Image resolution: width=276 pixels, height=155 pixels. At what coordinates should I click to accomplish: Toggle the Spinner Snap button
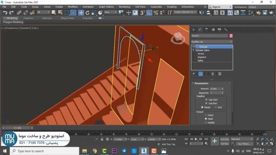click(x=162, y=12)
